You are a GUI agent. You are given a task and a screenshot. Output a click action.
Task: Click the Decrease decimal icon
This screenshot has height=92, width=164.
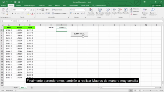point(84,14)
